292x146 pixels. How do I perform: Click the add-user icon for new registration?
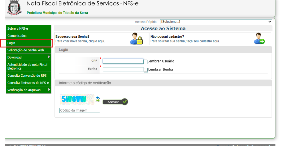[x=259, y=39]
